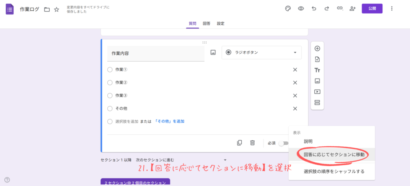Click option text 作業③

pyautogui.click(x=121, y=96)
